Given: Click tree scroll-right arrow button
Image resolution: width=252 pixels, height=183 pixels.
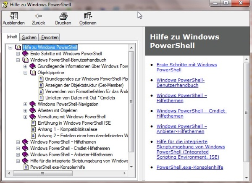Looking at the screenshot, I should 124,173.
